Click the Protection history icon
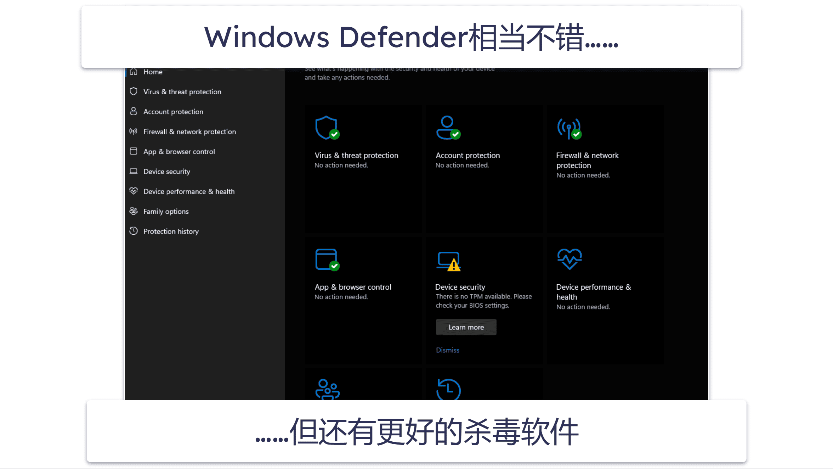This screenshot has height=469, width=833. click(x=133, y=231)
